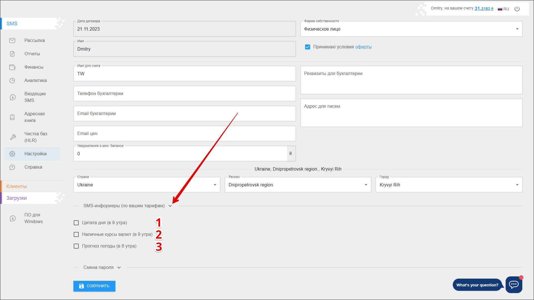
Task: Open the оферты link
Action: point(363,47)
